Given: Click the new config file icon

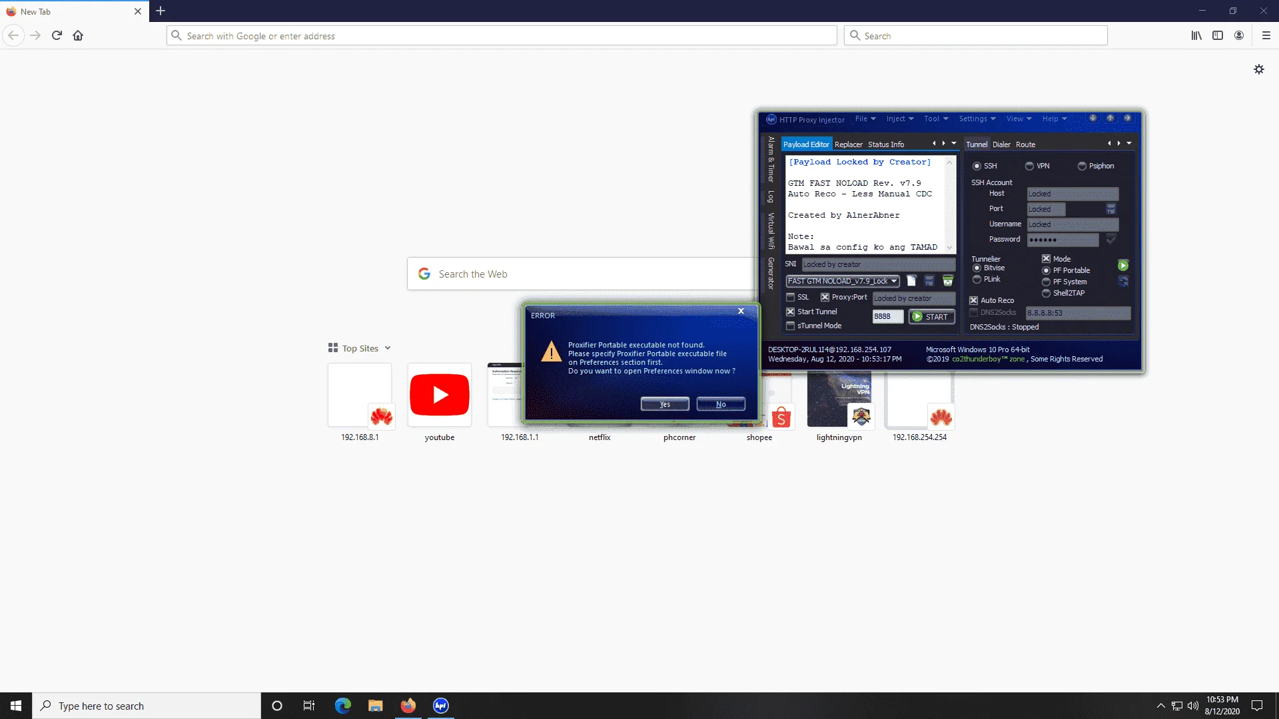Looking at the screenshot, I should click(x=911, y=281).
